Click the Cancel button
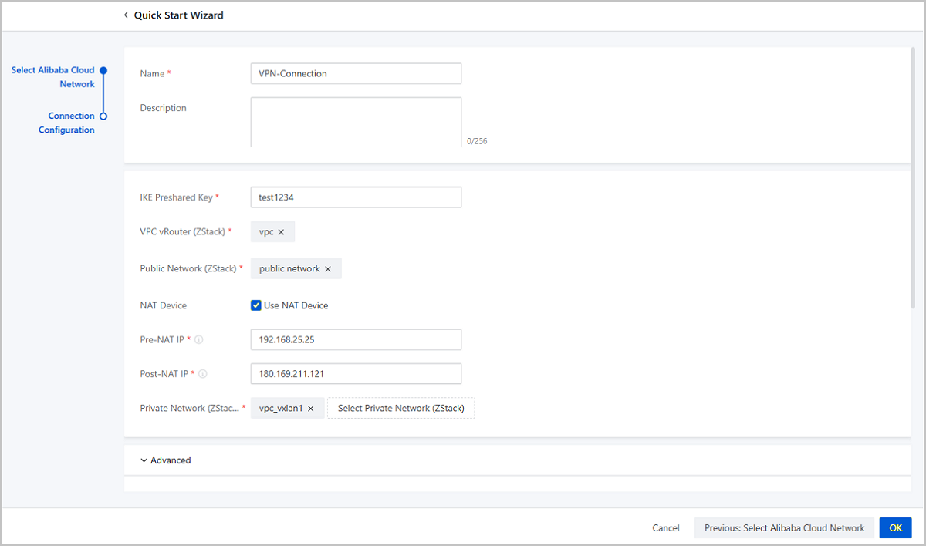The height and width of the screenshot is (546, 926). 665,528
